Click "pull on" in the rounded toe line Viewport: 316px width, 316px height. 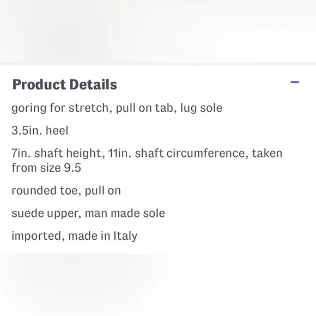coord(102,191)
